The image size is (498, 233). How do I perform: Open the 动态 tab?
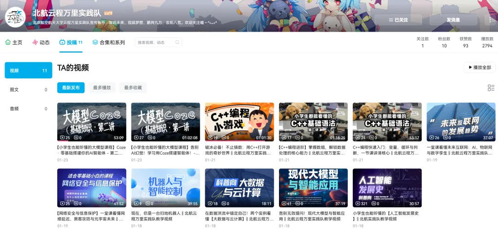(41, 42)
